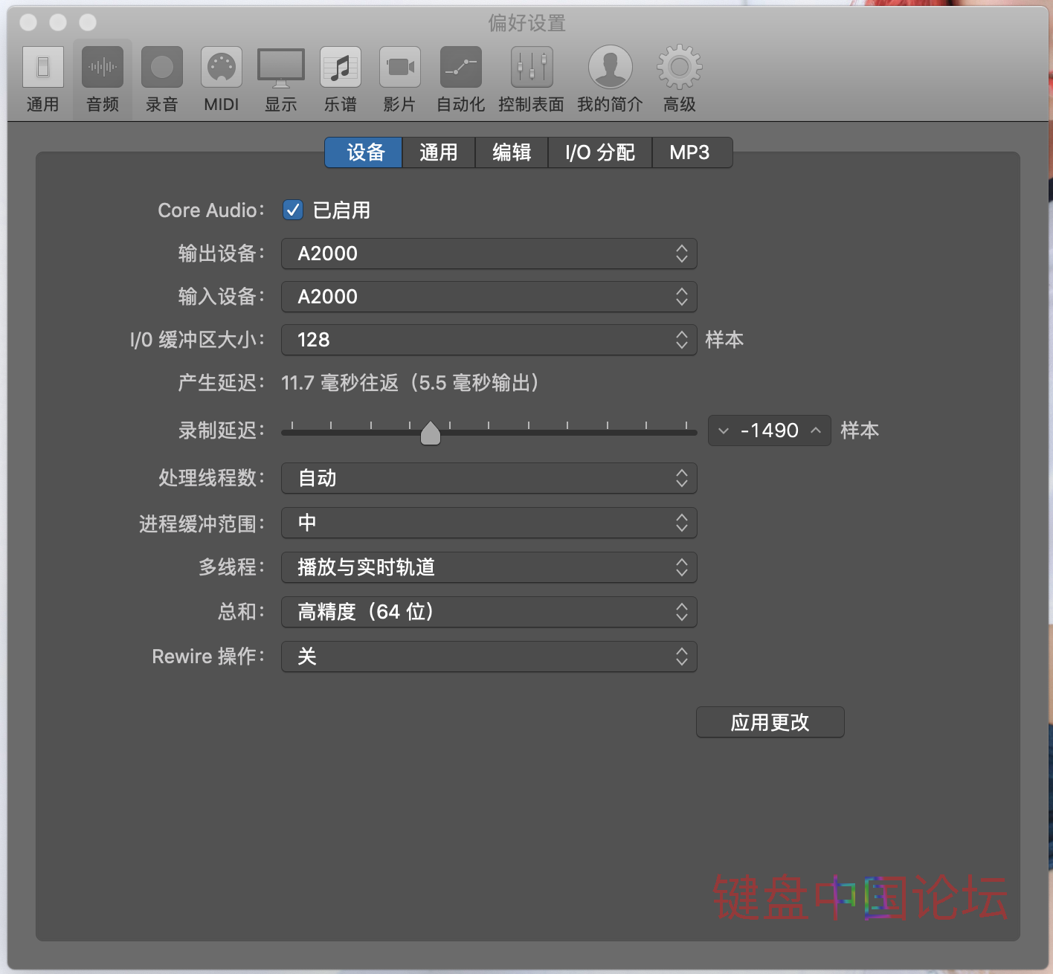
Task: Click the 应用更改 Apply Changes button
Action: [x=770, y=722]
